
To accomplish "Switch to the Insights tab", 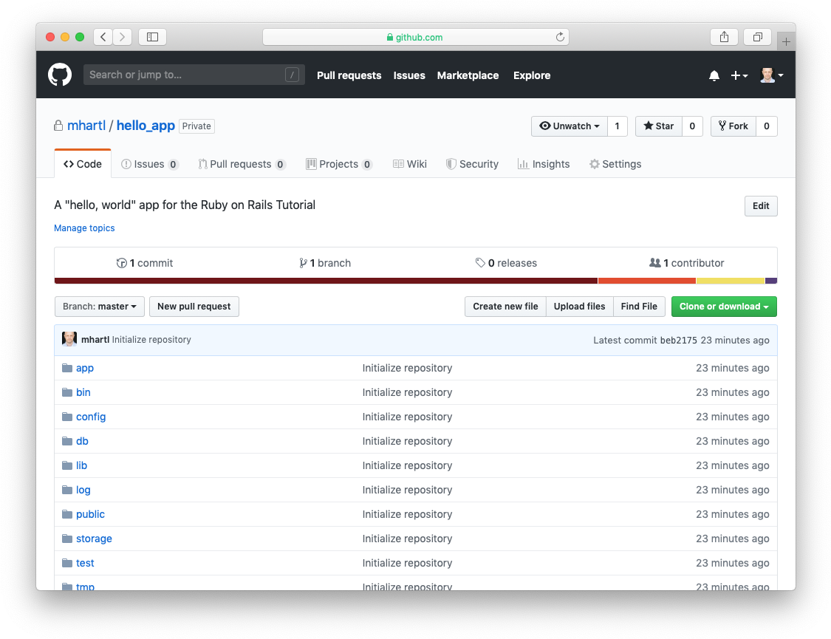I will point(544,164).
